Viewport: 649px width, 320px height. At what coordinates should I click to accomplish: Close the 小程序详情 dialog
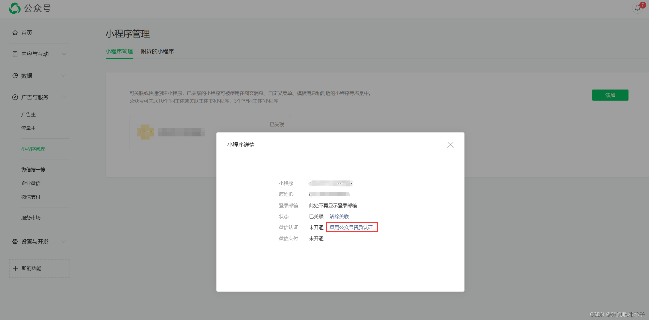(x=450, y=145)
